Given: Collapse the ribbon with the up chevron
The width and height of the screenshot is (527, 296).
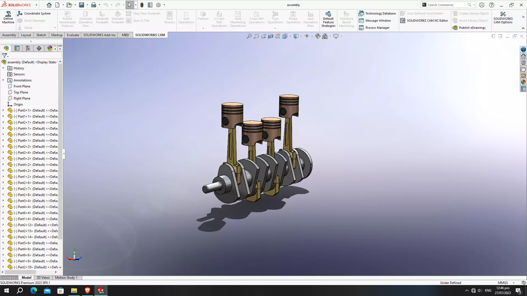Looking at the screenshot, I should coord(523,28).
